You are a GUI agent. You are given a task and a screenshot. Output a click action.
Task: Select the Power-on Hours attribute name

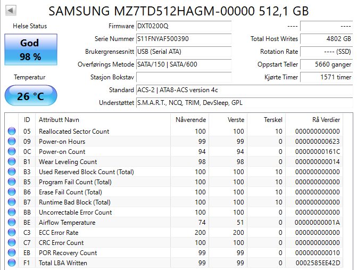(x=62, y=142)
